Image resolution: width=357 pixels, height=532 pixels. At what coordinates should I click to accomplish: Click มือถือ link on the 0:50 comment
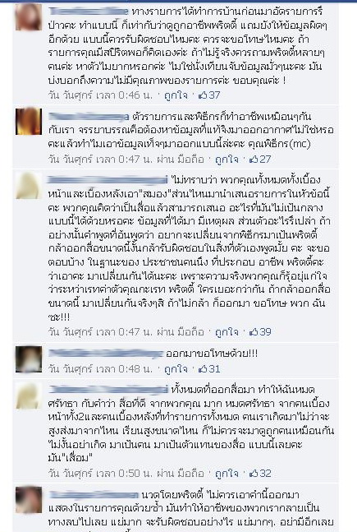pyautogui.click(x=191, y=474)
